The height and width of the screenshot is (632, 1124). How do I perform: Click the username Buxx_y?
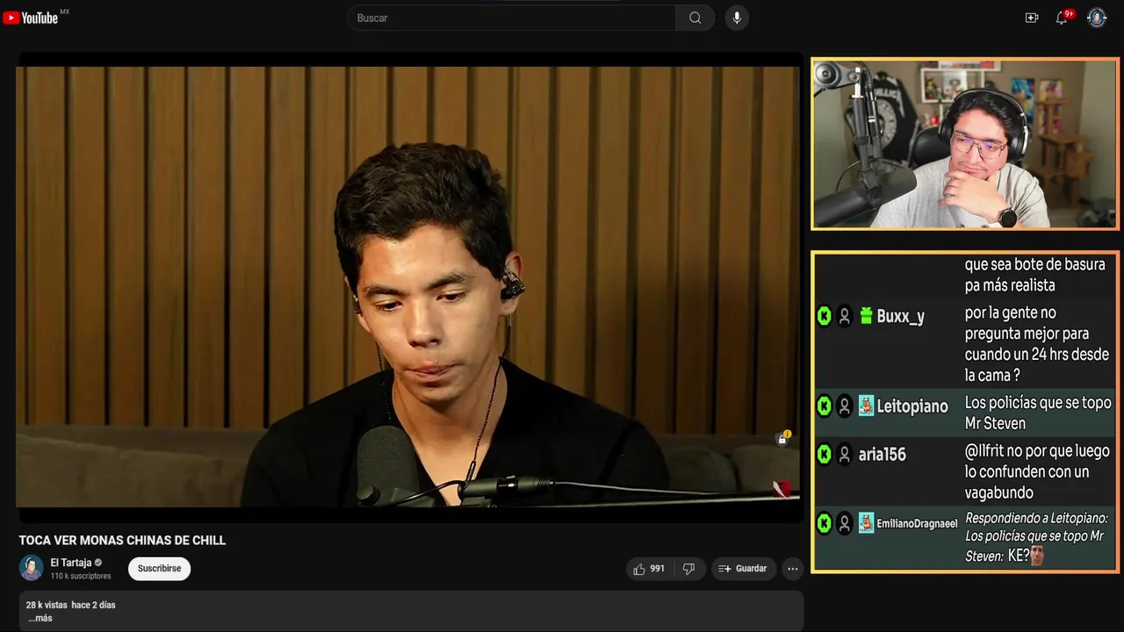pyautogui.click(x=901, y=317)
